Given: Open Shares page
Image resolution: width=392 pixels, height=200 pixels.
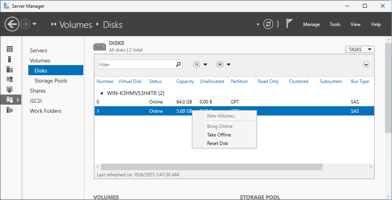Looking at the screenshot, I should [x=38, y=91].
